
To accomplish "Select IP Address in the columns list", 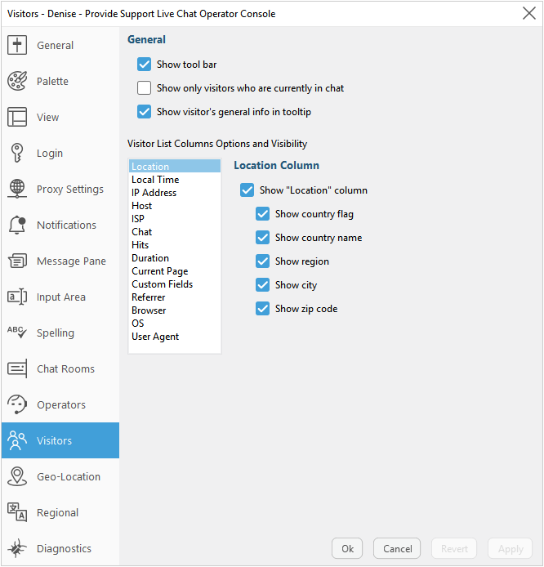I will point(154,193).
